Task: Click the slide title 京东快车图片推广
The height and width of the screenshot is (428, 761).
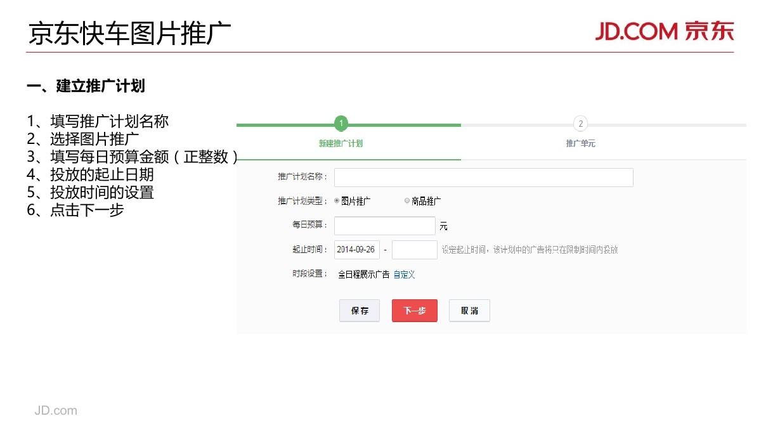Action: [130, 34]
